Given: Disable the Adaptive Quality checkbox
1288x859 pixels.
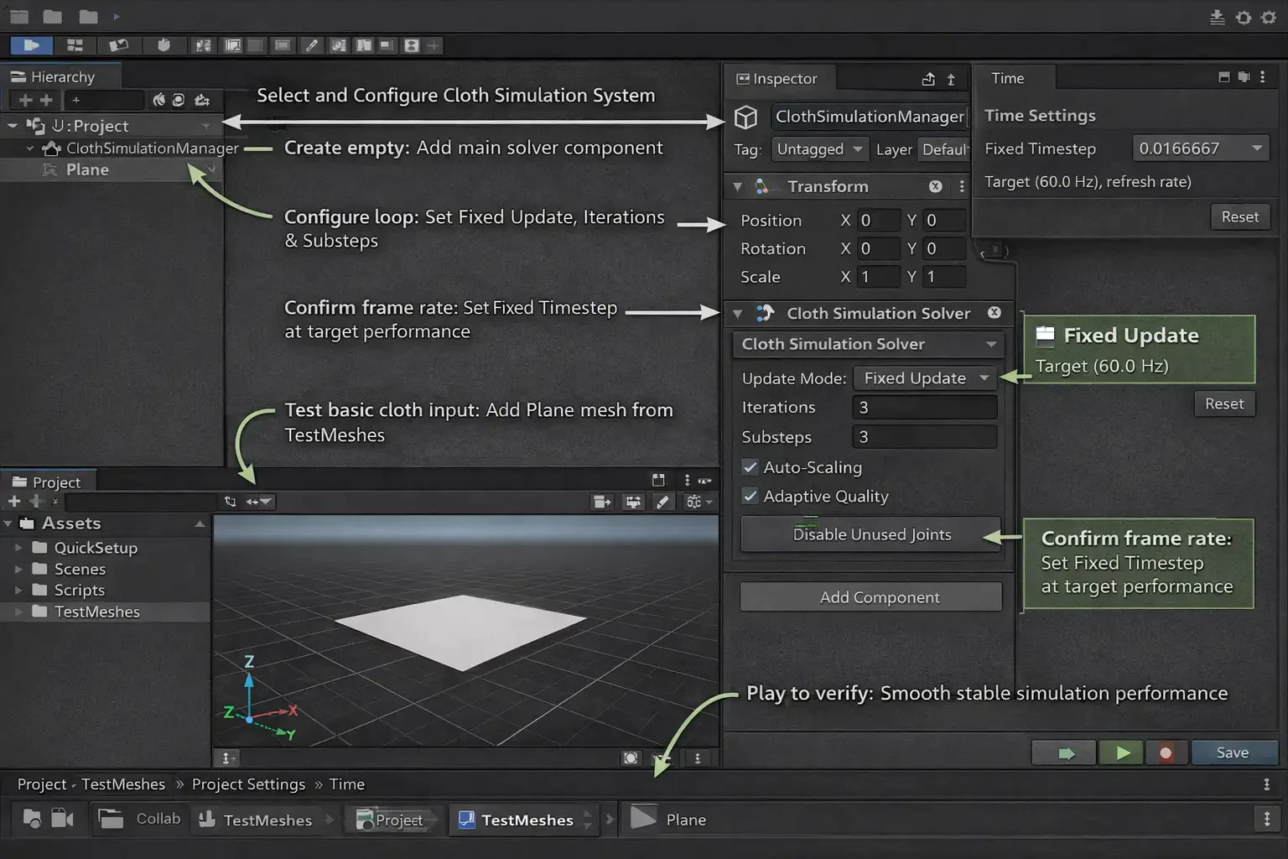Looking at the screenshot, I should coord(750,496).
